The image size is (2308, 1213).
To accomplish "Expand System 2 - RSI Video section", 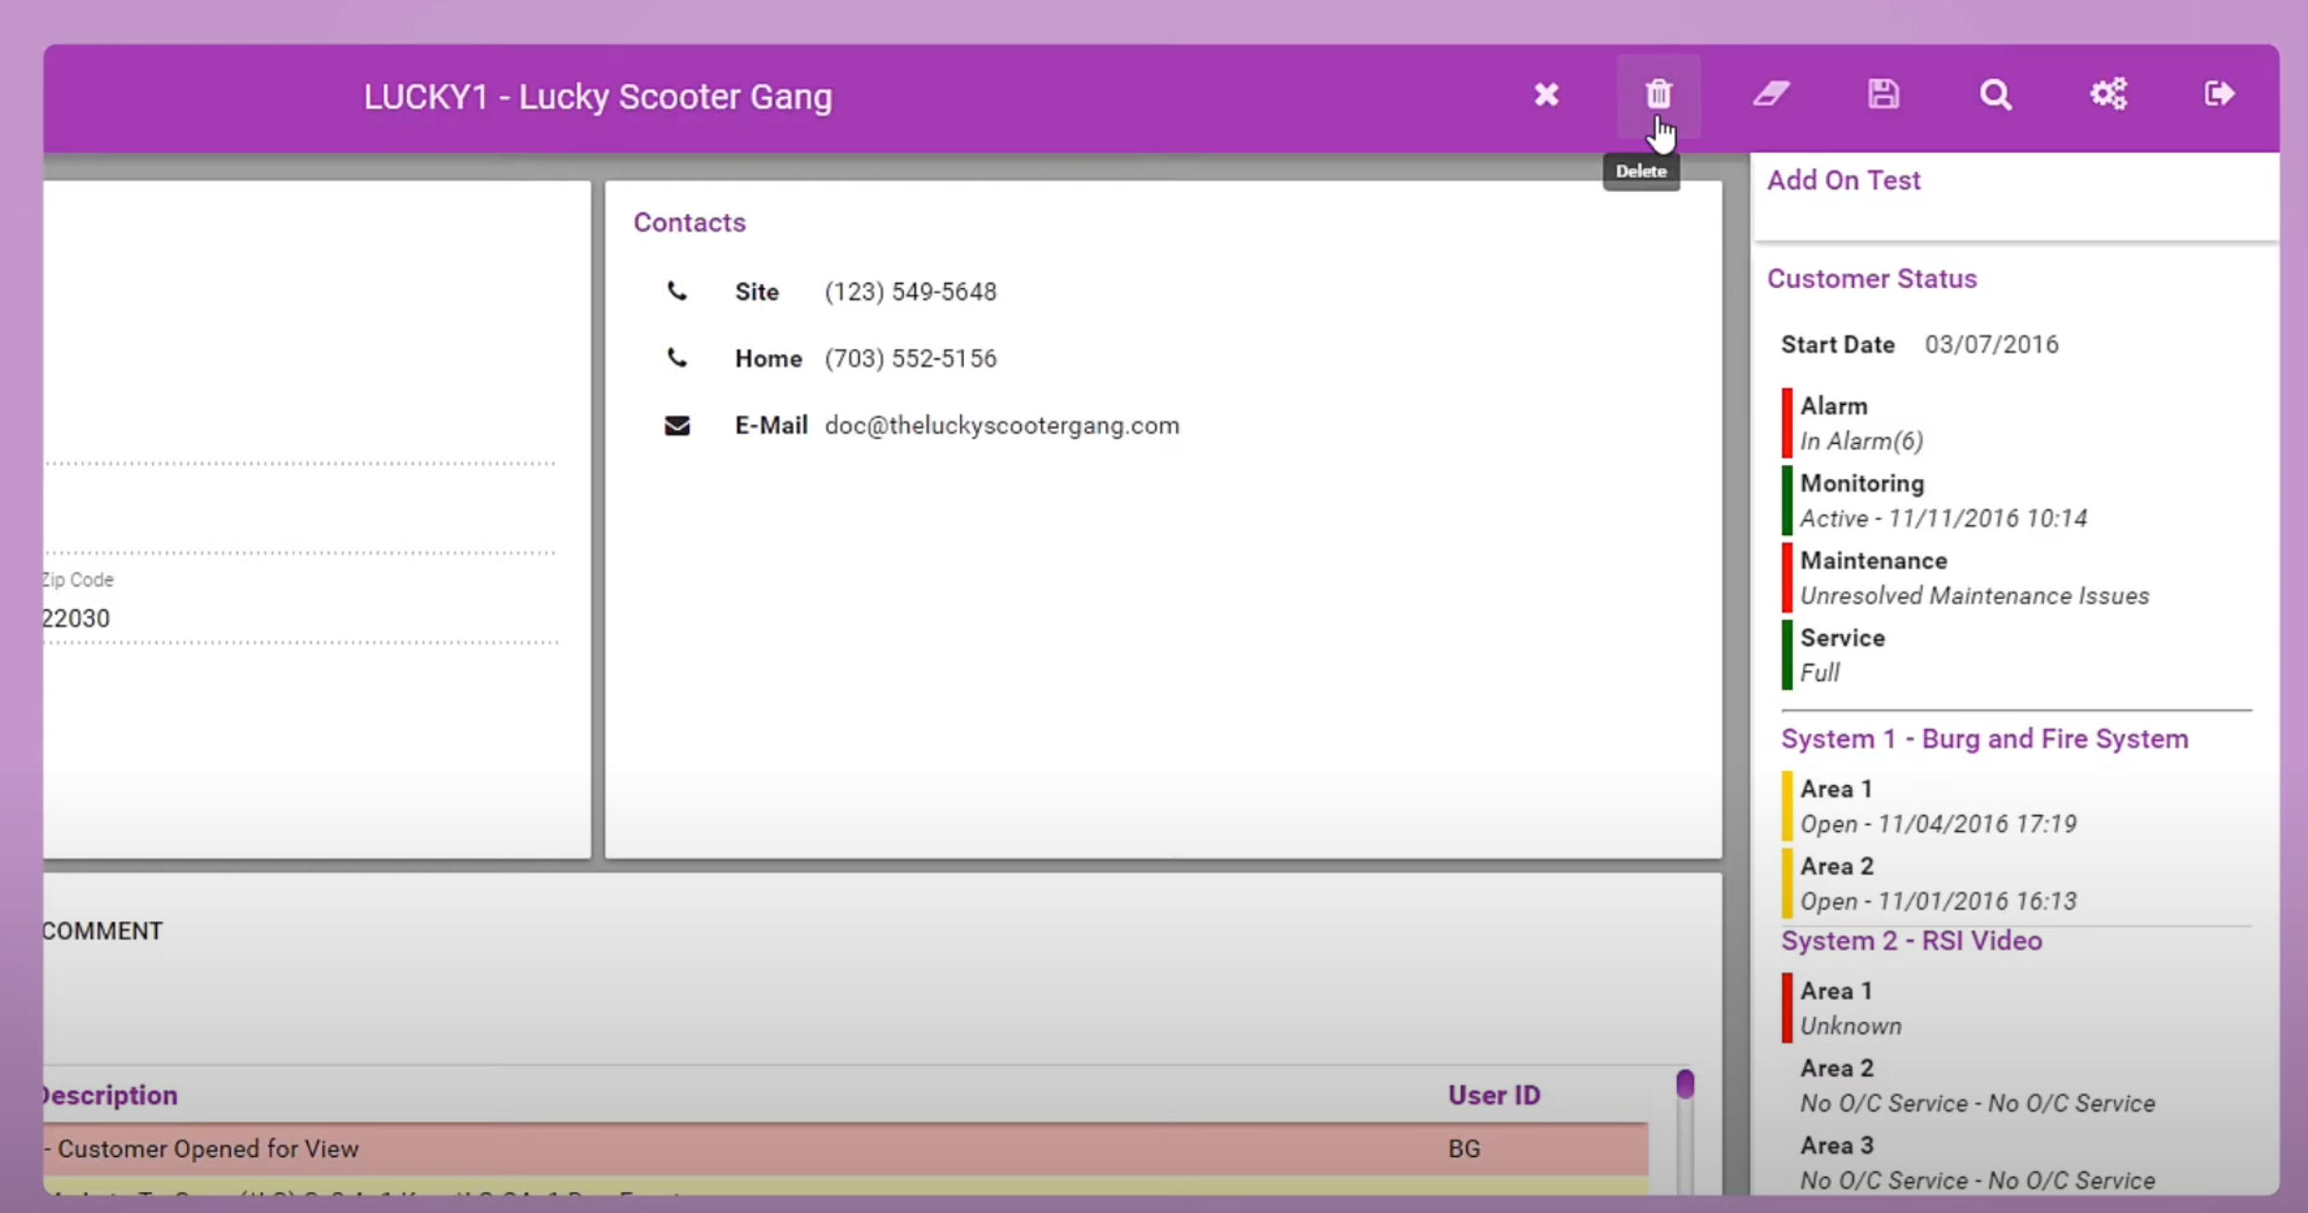I will click(1912, 940).
